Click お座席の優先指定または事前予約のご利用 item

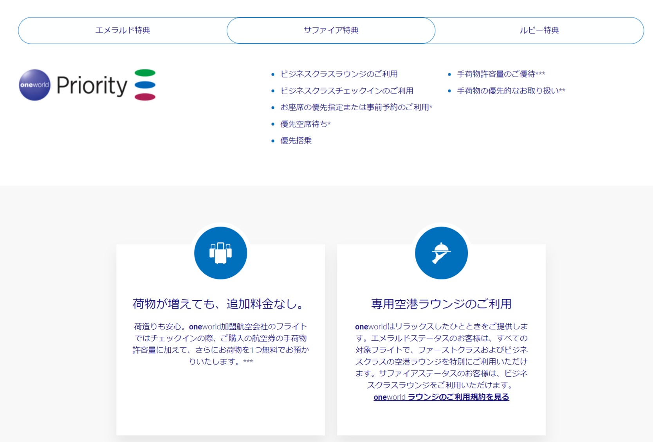[x=356, y=107]
